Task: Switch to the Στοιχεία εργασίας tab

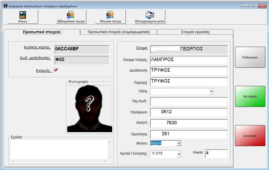Action: [195, 32]
